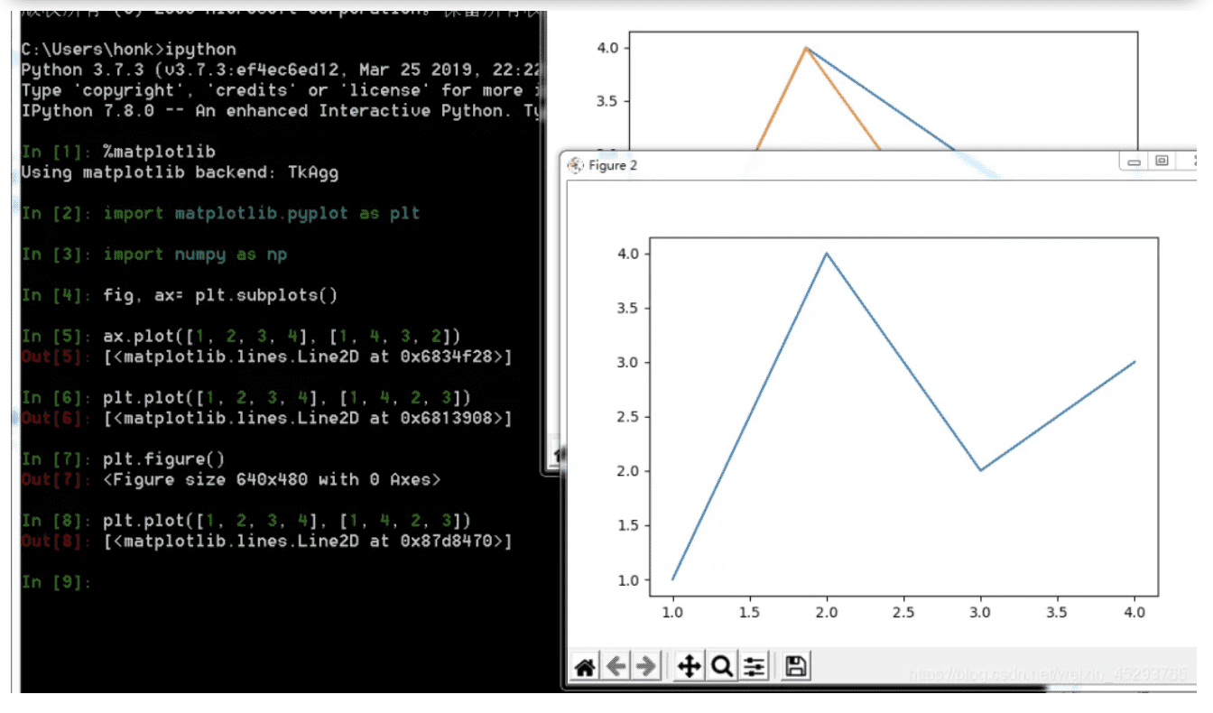Click x-axis tick label 3.0 in Figure 2

980,612
